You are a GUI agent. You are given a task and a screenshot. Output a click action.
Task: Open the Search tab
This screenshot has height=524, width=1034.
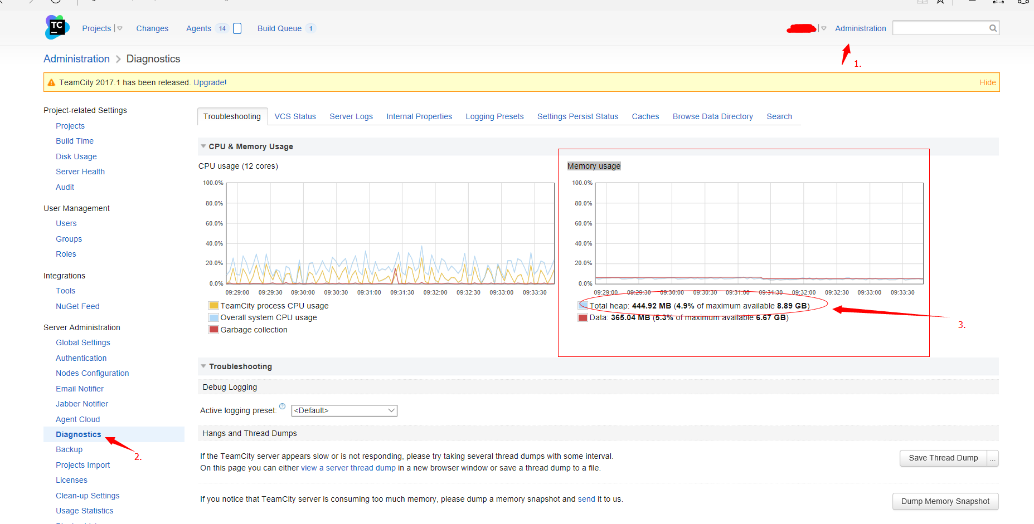click(x=779, y=116)
